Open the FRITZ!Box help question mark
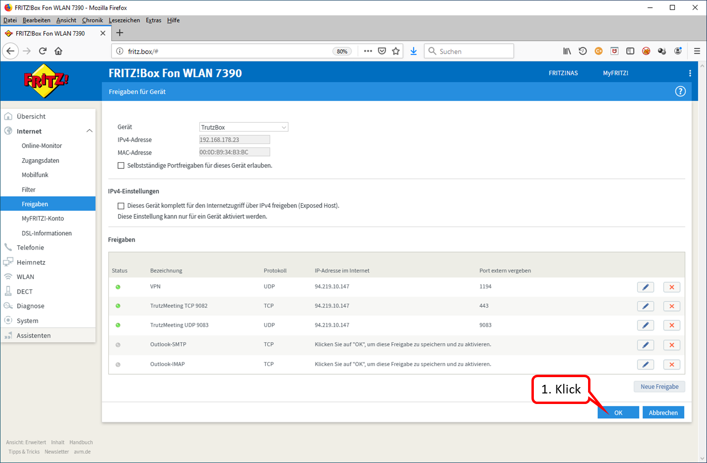Image resolution: width=707 pixels, height=463 pixels. (x=680, y=91)
